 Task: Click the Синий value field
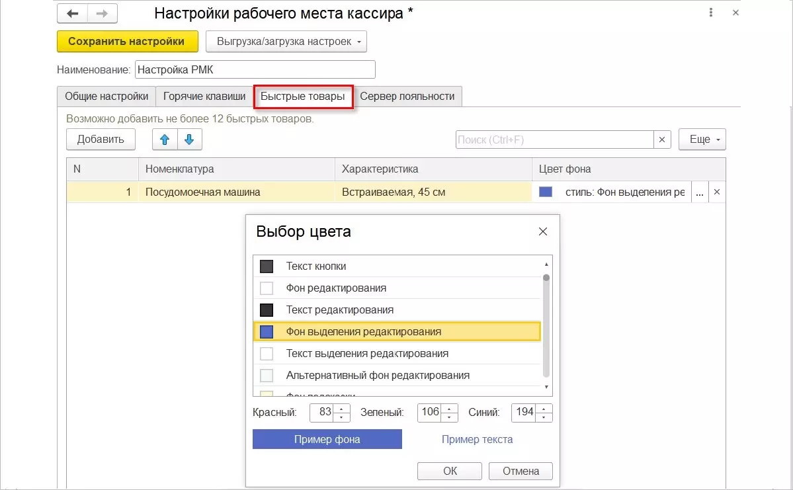[523, 413]
